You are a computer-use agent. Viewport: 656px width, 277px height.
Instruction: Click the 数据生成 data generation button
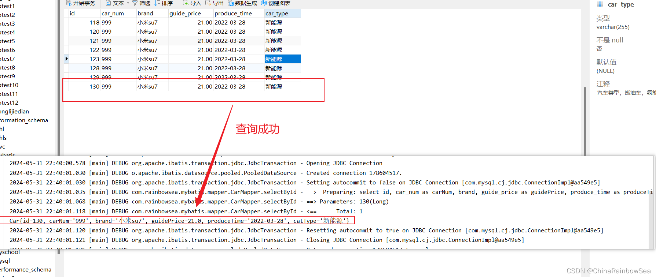point(242,3)
